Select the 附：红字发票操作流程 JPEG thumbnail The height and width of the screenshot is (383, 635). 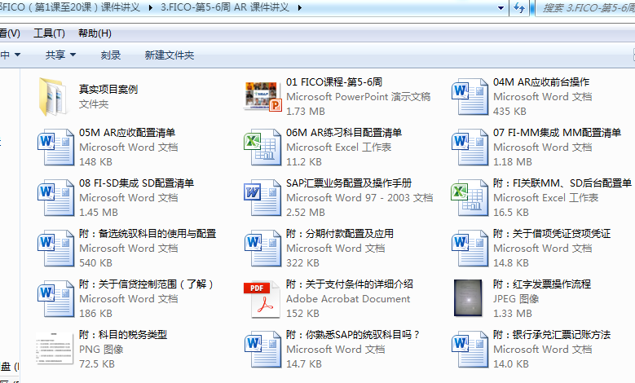pyautogui.click(x=468, y=298)
